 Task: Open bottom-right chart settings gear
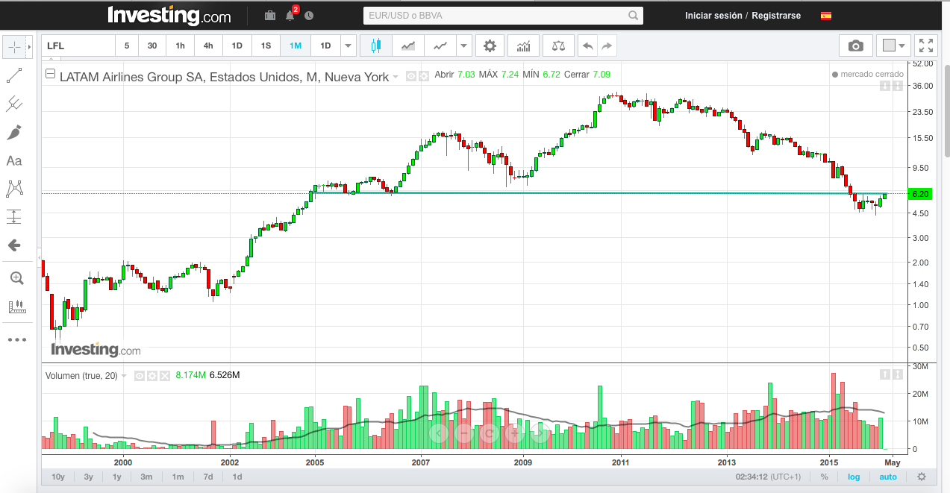pyautogui.click(x=922, y=477)
